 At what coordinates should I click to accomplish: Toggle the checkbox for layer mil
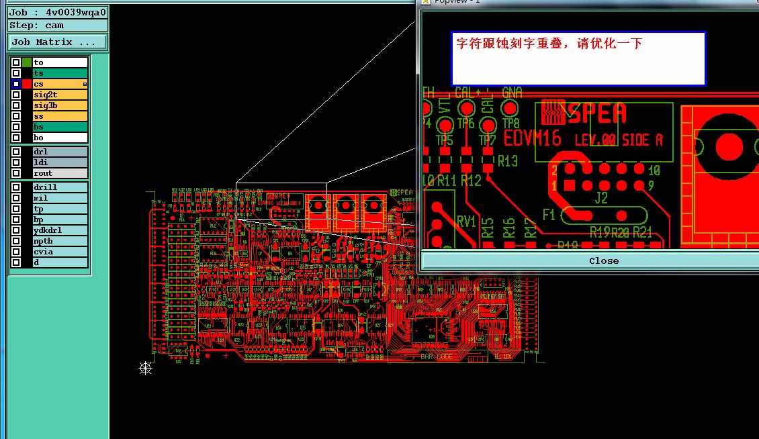click(x=16, y=198)
